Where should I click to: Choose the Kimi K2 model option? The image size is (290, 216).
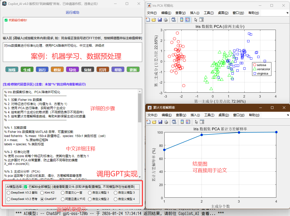click(42, 193)
